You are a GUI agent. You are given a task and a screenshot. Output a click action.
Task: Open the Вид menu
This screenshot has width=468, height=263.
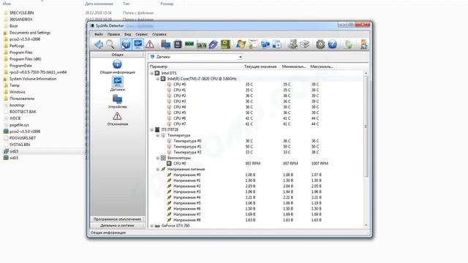point(128,34)
